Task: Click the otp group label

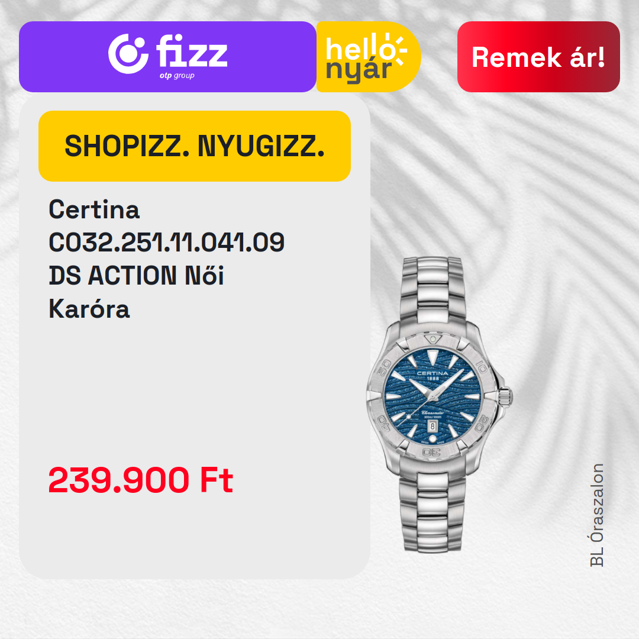Action: pos(177,76)
